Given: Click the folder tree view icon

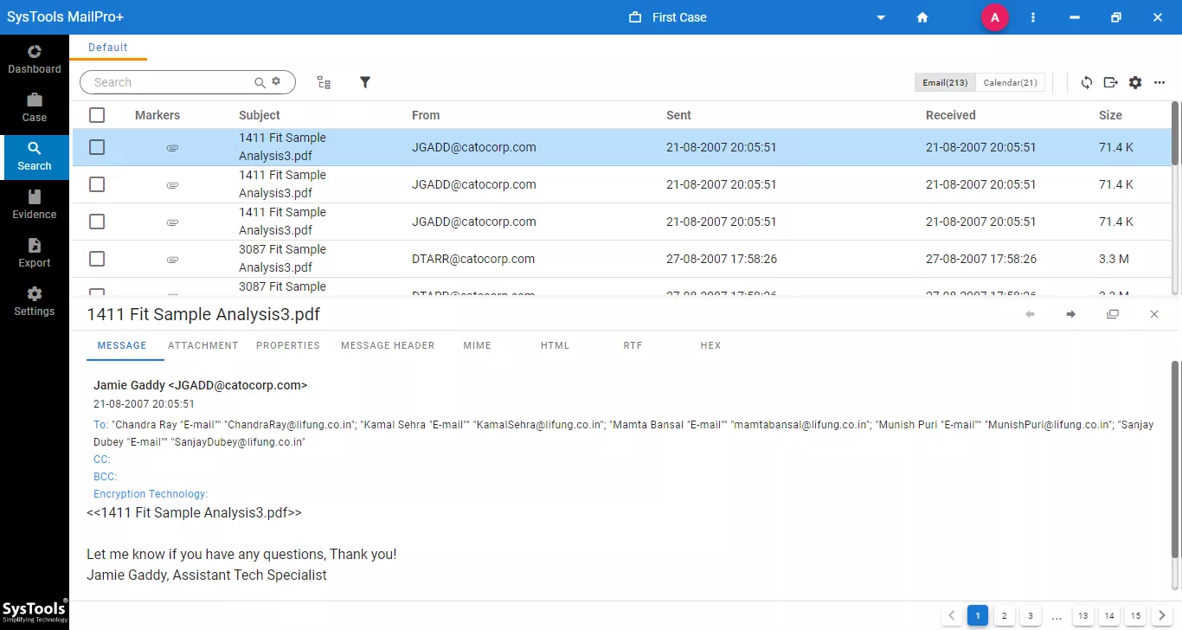Looking at the screenshot, I should point(324,82).
